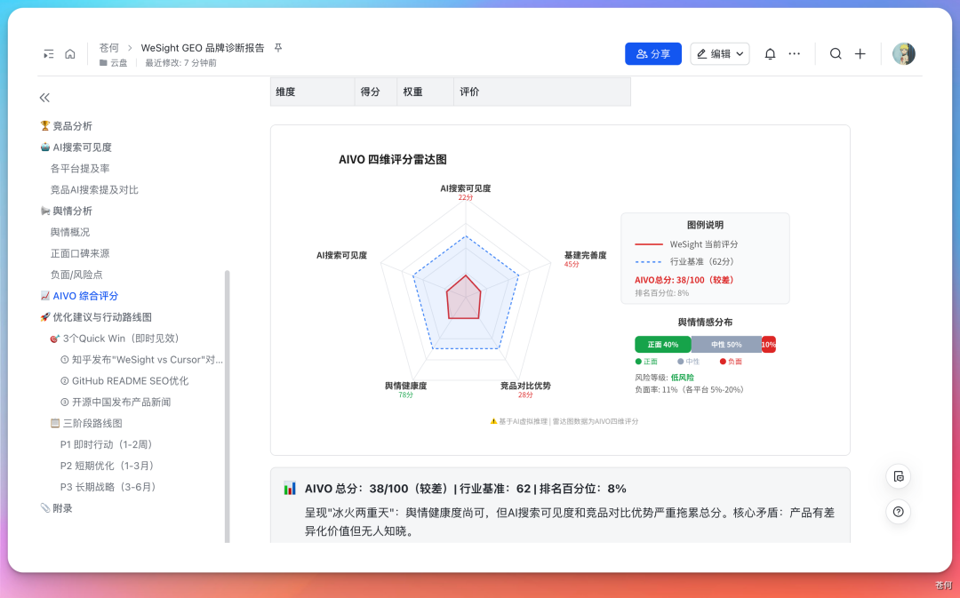Screen dimensions: 960x598
Task: Open the floating comment panel icon
Action: [x=898, y=477]
